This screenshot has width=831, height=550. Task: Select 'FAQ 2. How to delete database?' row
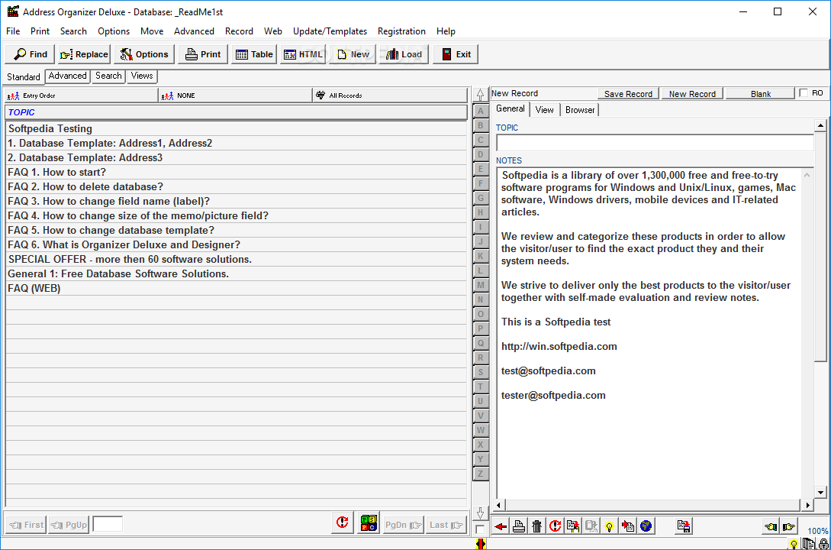click(x=237, y=186)
